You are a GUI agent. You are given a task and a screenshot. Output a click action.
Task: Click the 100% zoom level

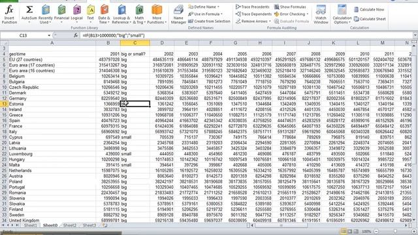pos(366,231)
